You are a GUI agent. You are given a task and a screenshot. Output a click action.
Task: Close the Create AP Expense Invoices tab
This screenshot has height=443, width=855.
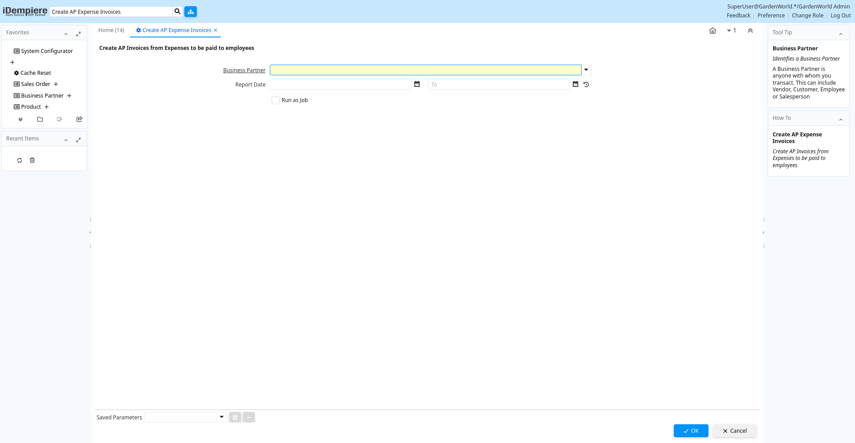[216, 30]
